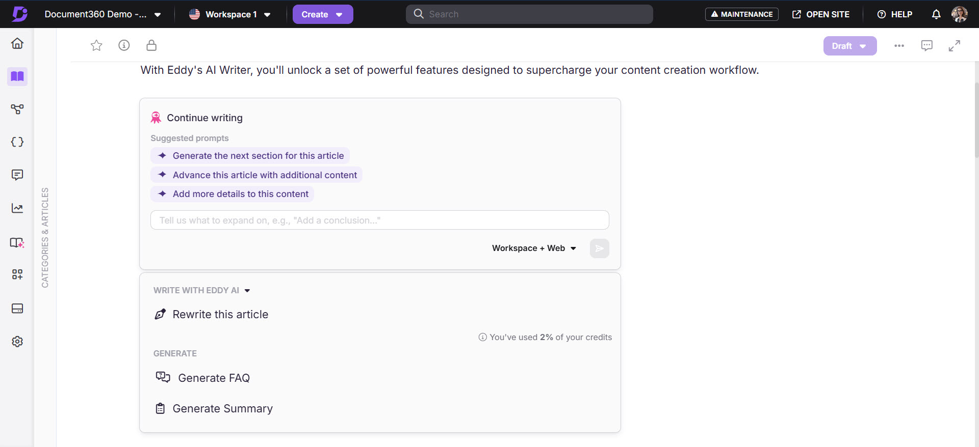Open the user profile avatar
This screenshot has width=979, height=447.
(960, 14)
